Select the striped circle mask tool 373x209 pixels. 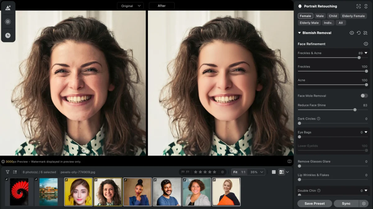pos(8,22)
